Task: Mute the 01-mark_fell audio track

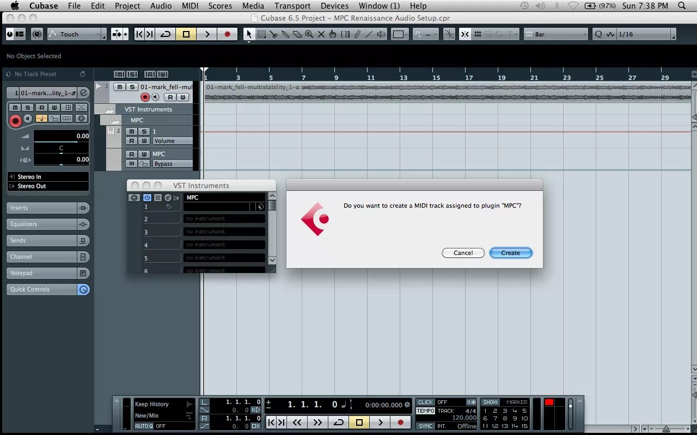Action: pos(119,87)
